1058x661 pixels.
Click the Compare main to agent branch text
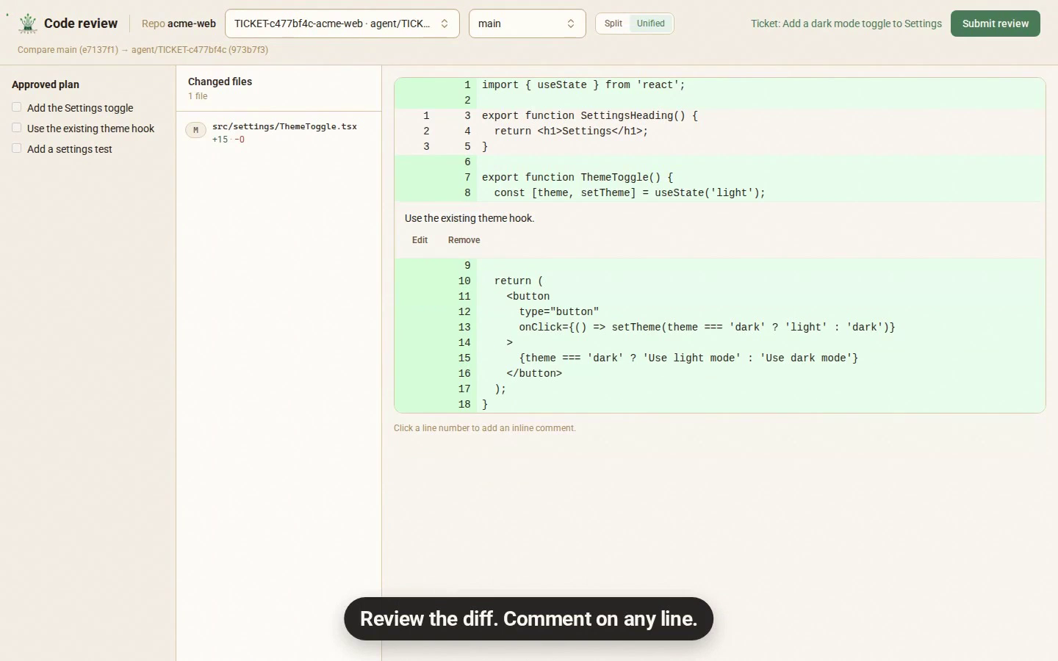point(143,50)
